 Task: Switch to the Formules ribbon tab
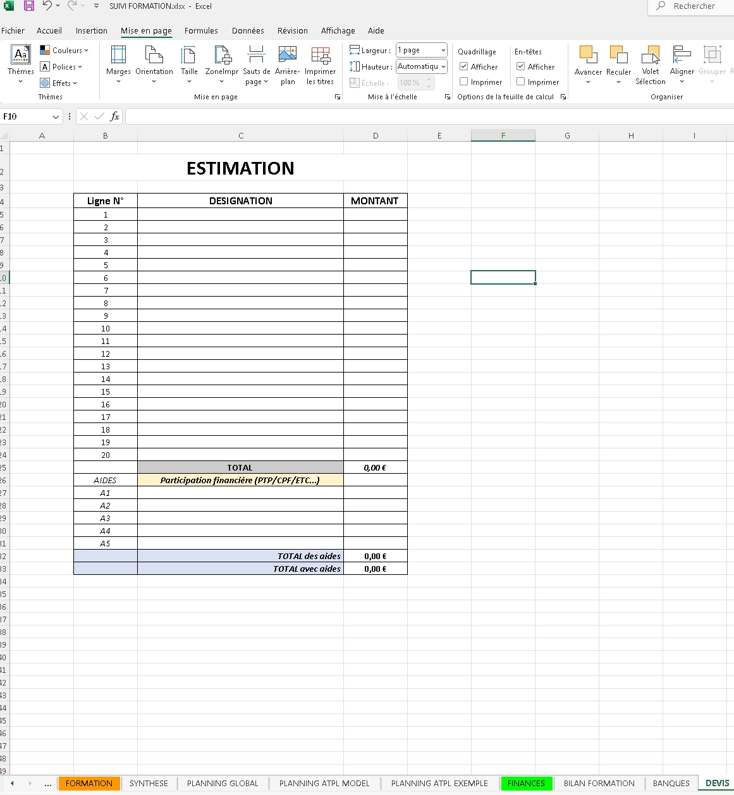(x=201, y=30)
